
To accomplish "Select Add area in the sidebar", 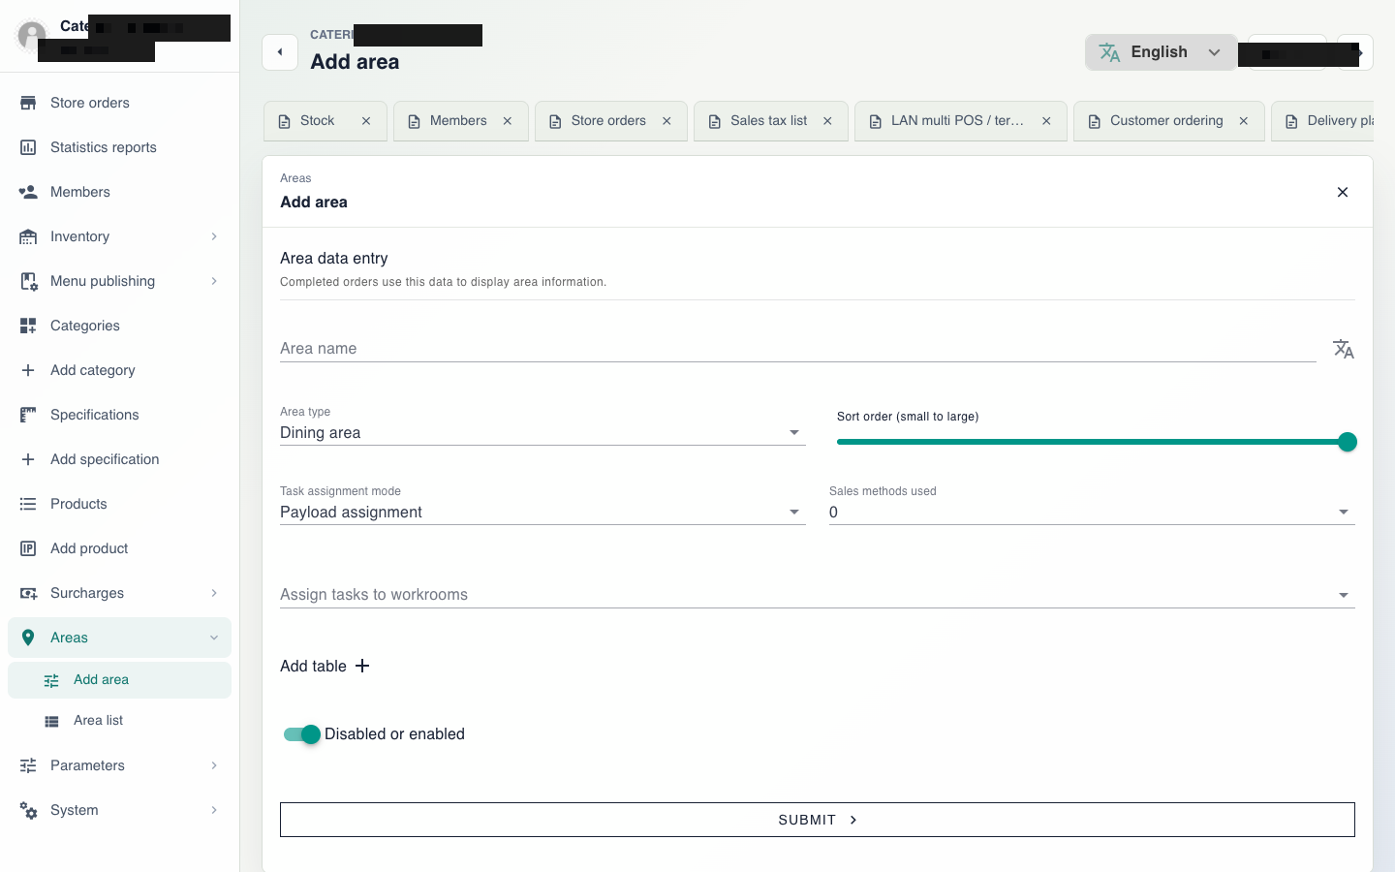I will click(119, 680).
